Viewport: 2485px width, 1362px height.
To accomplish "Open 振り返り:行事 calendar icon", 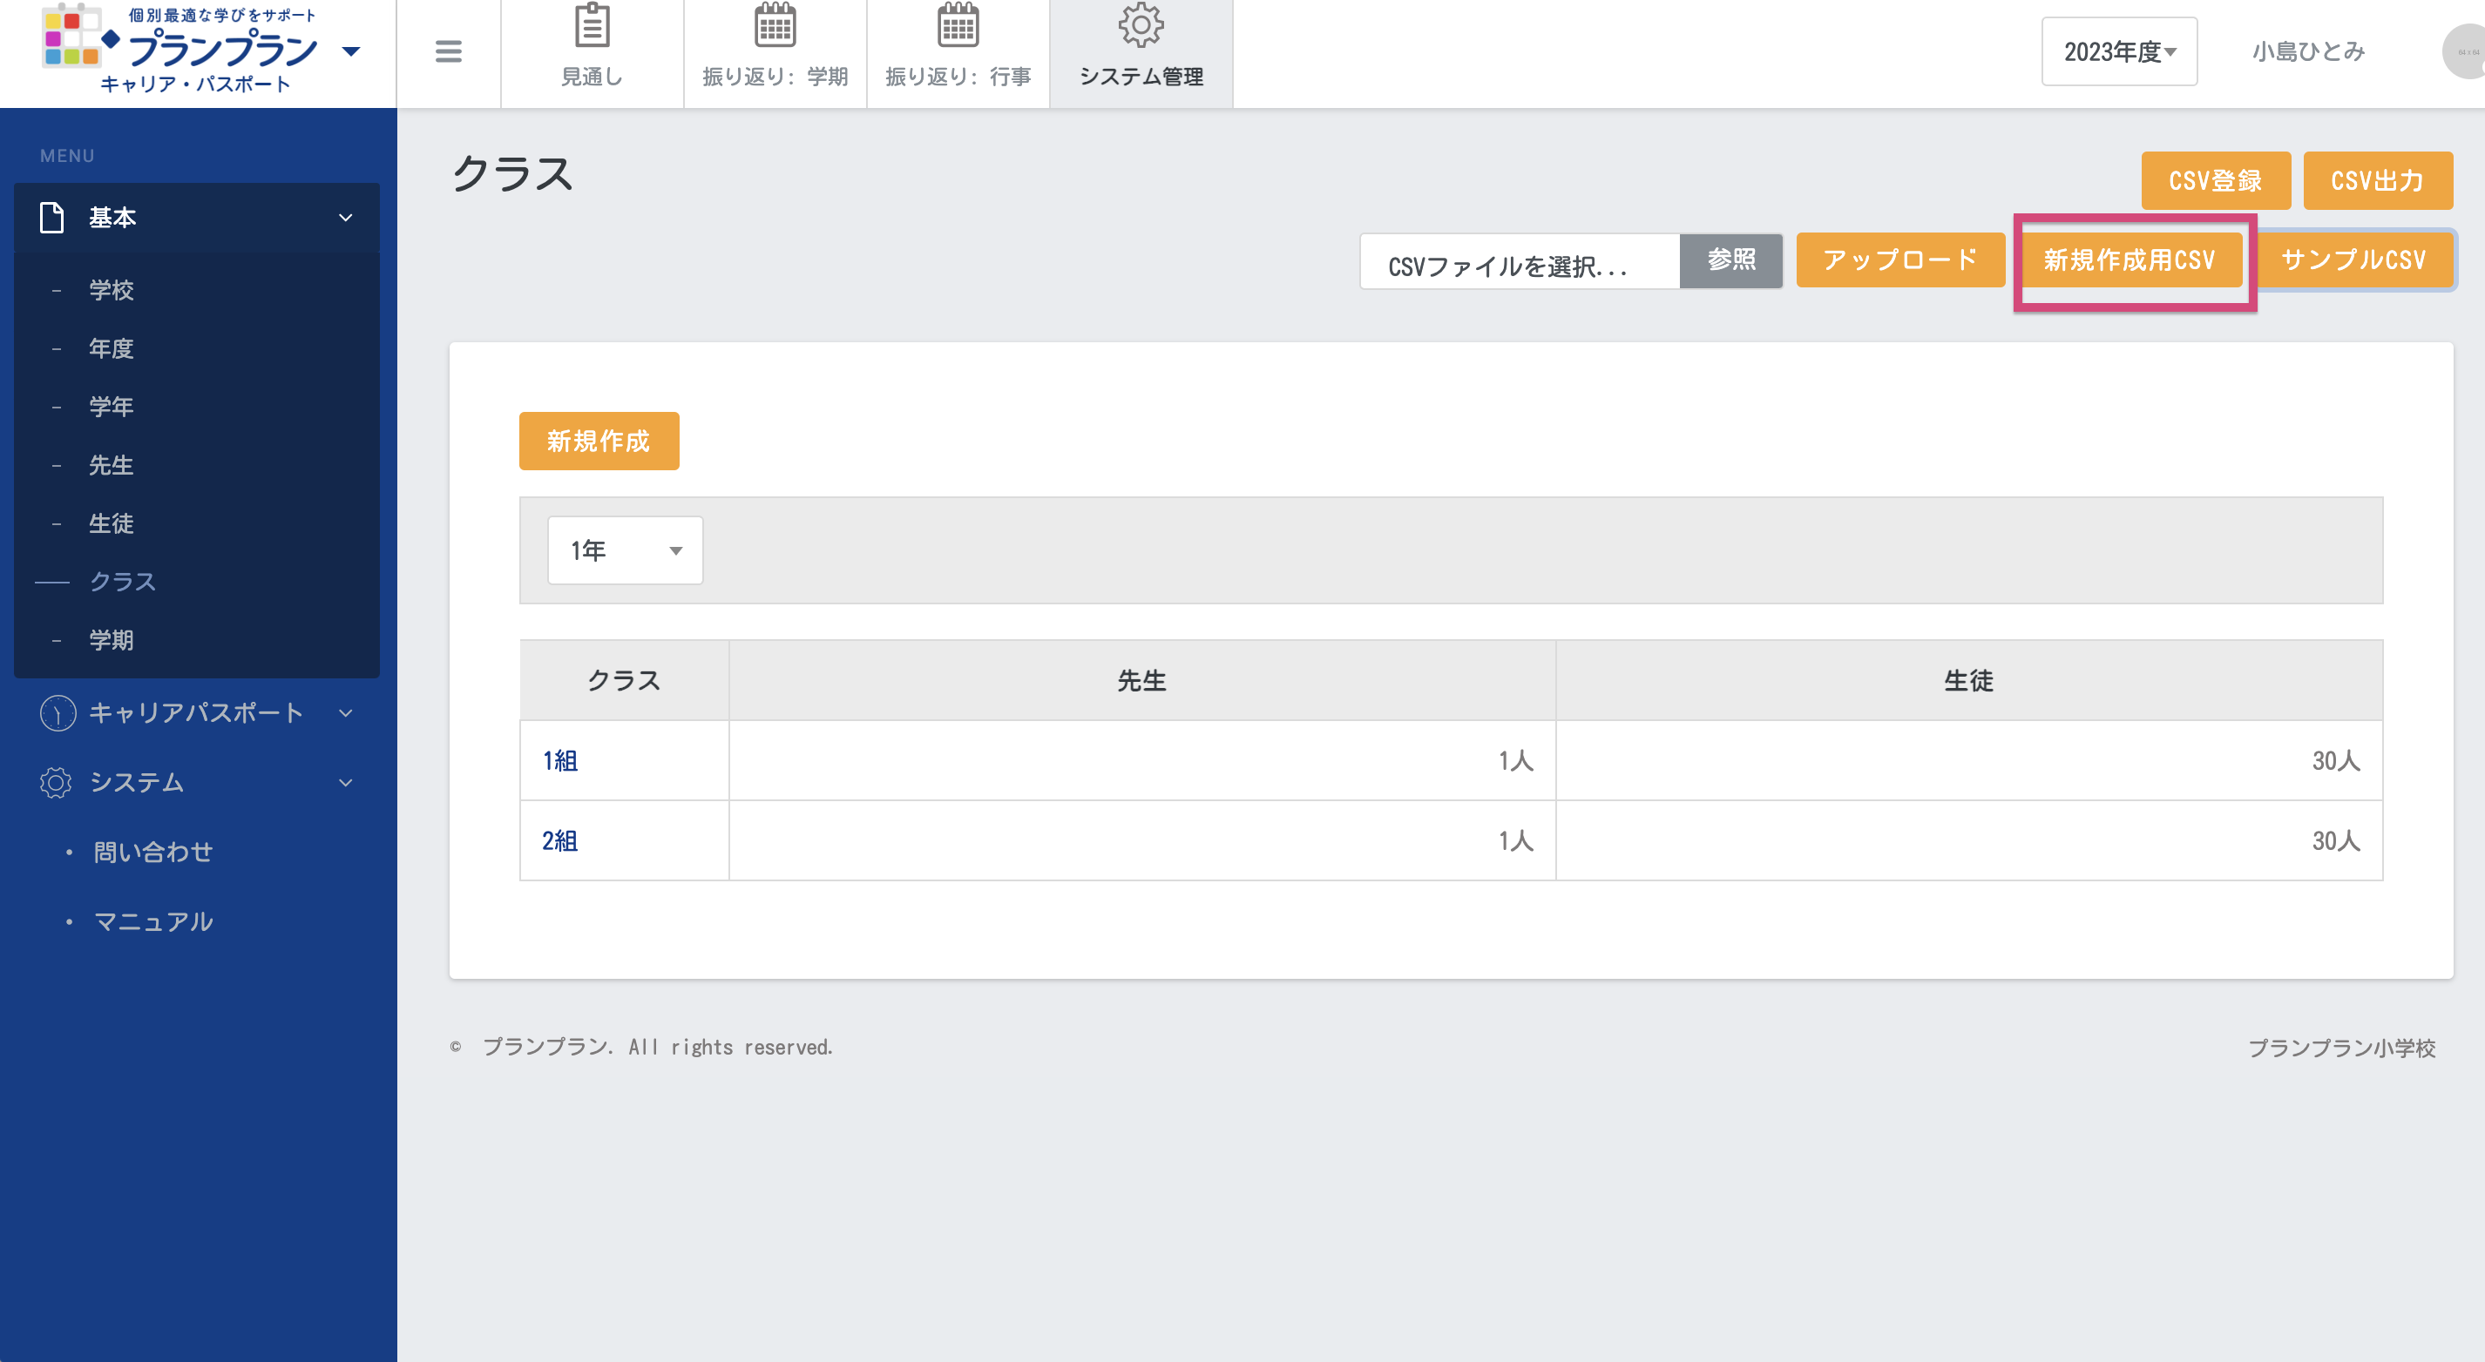I will [x=957, y=26].
